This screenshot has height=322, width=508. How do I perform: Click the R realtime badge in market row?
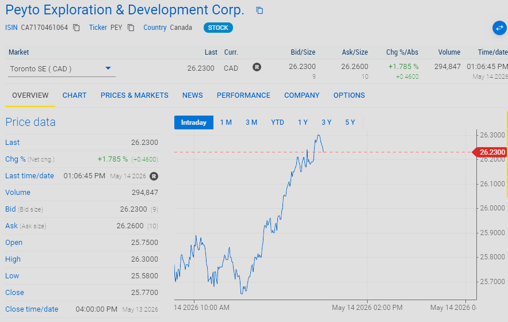click(257, 67)
